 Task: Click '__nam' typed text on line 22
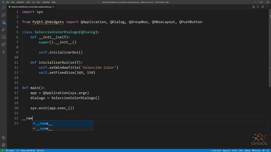click(27, 118)
